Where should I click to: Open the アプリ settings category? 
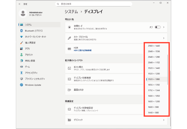27,49
